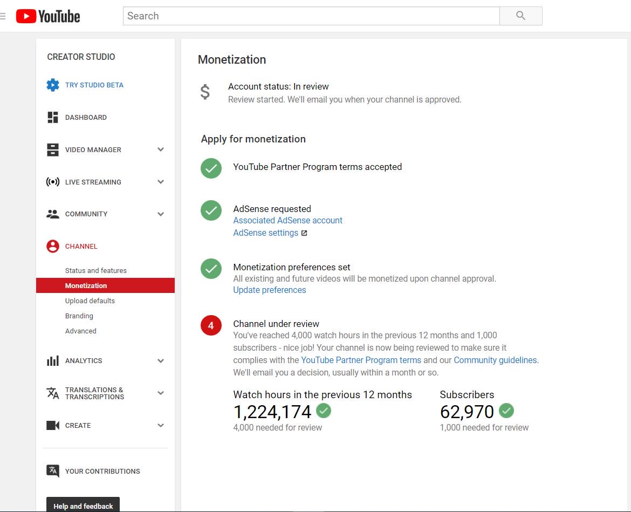
Task: Click the red step 4 circle
Action: 211,325
